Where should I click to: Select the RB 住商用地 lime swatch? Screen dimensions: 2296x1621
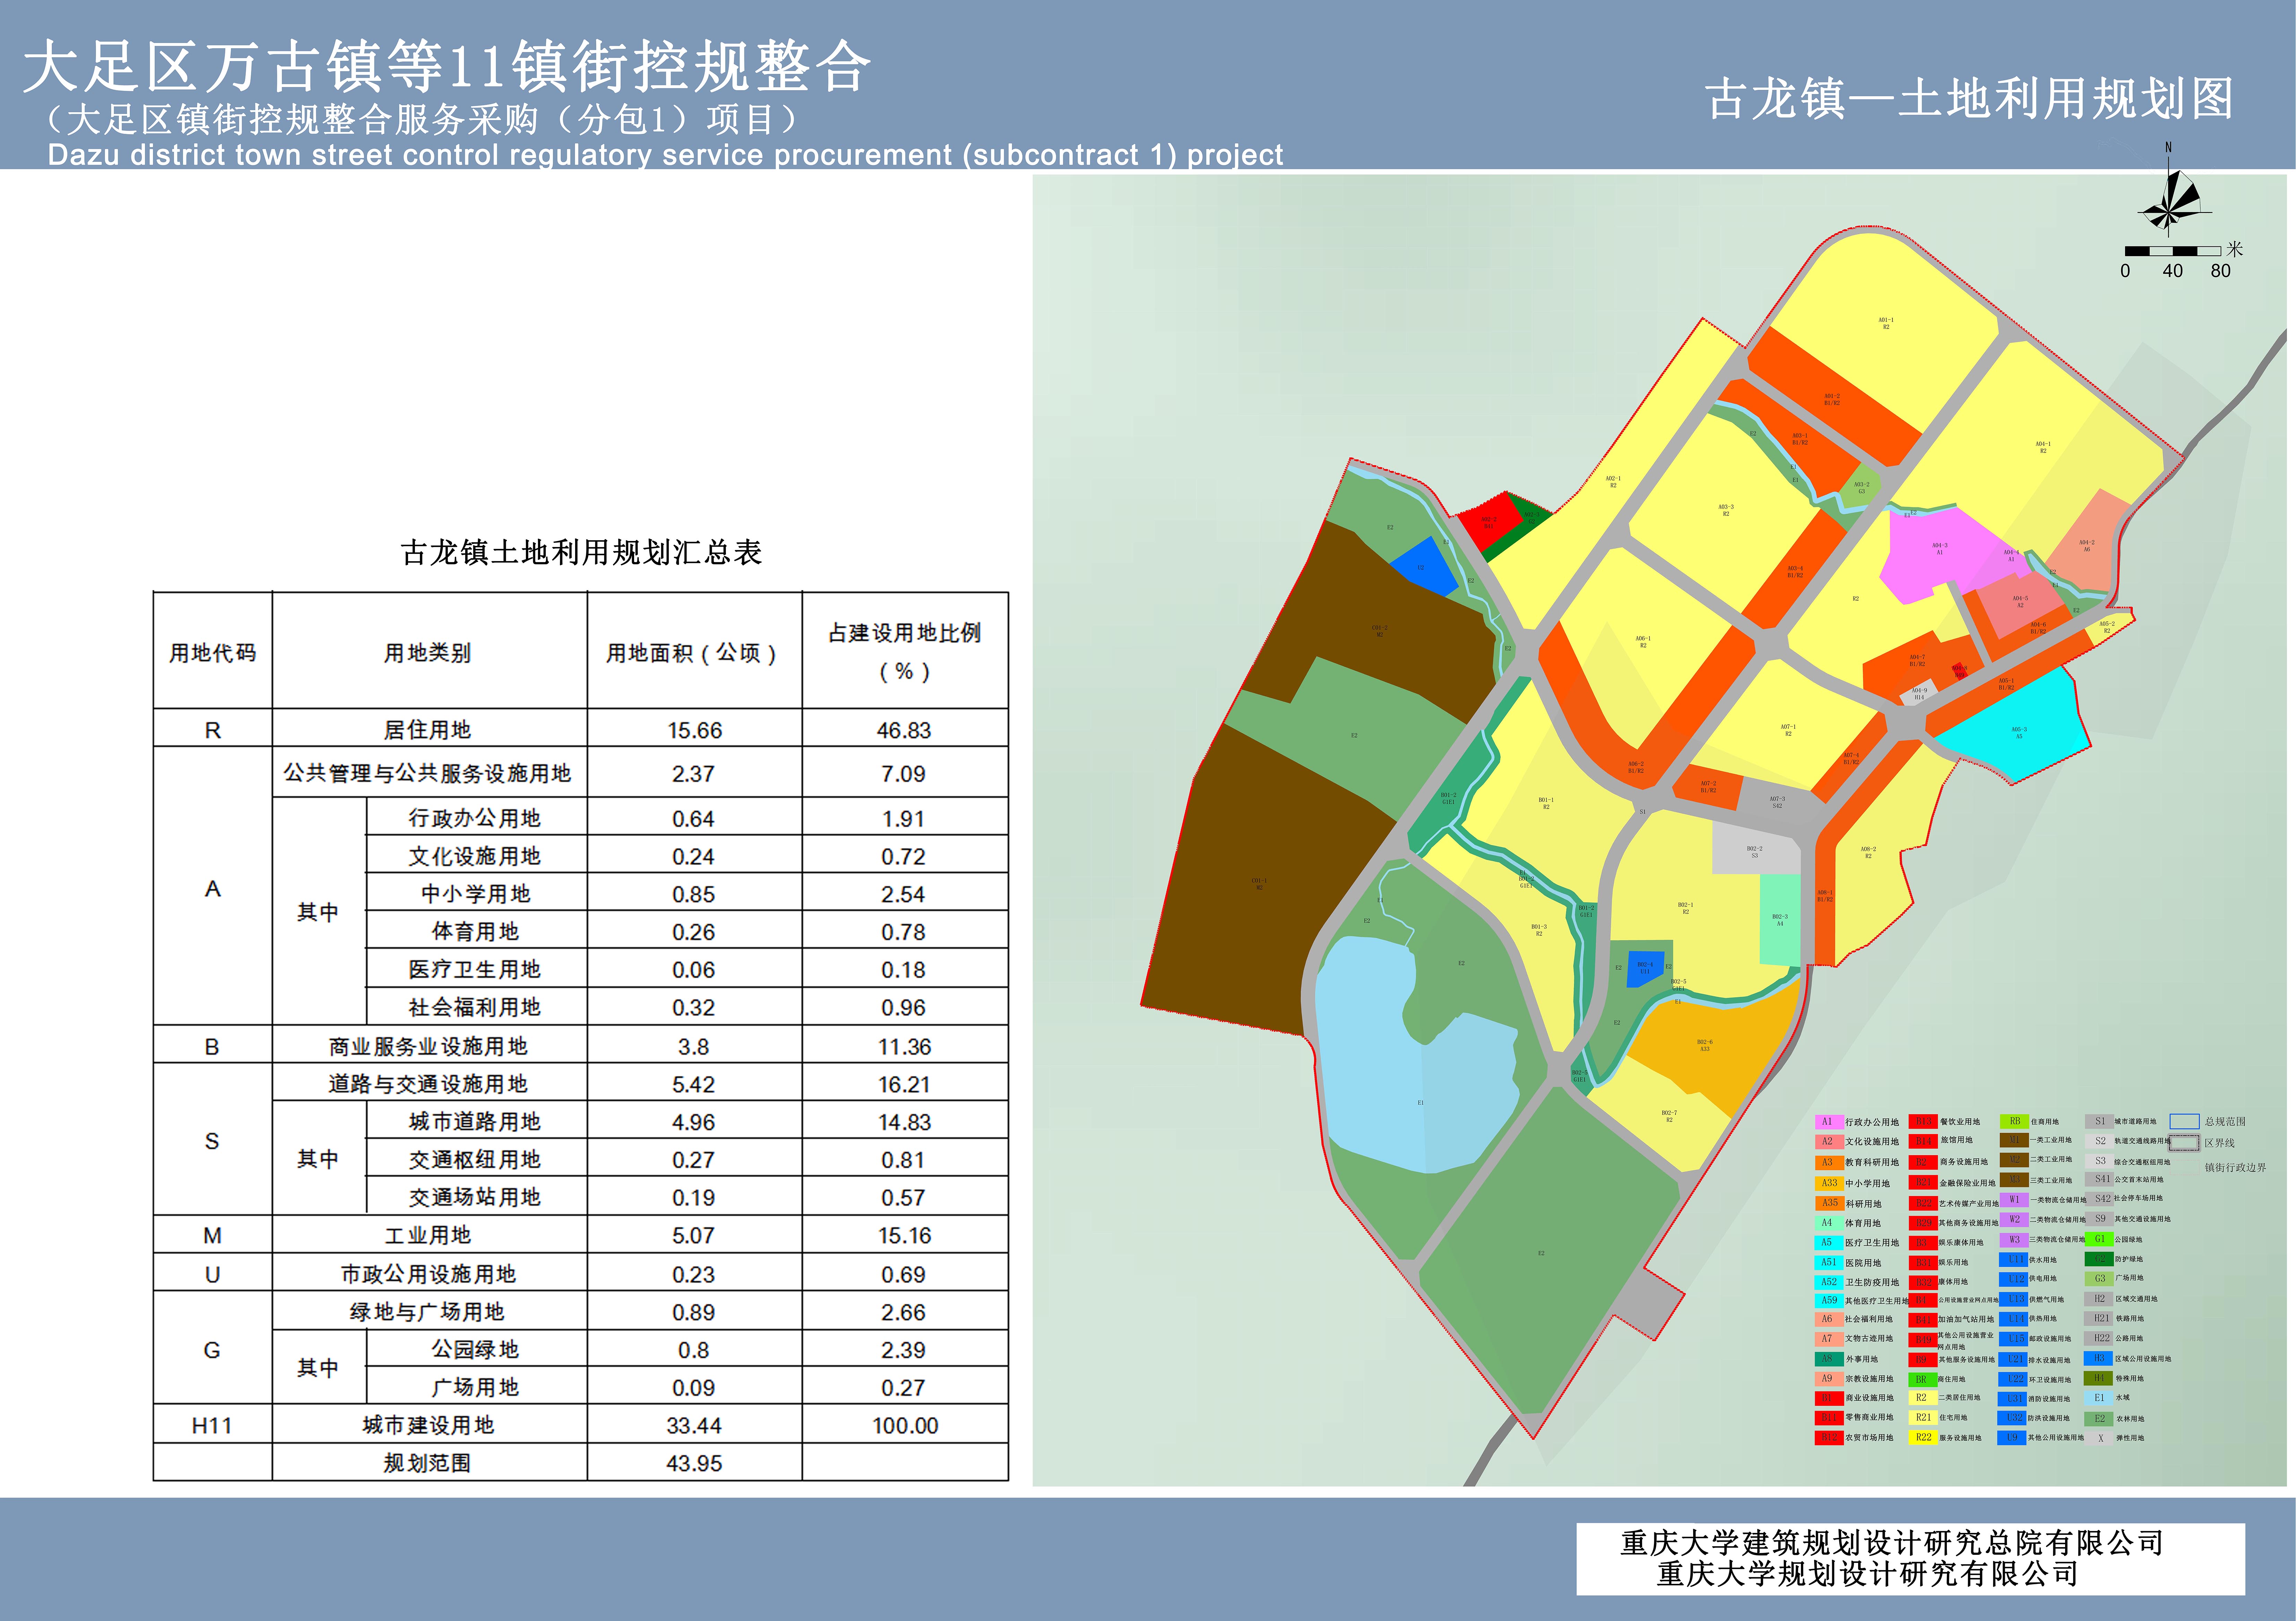click(x=2014, y=1122)
